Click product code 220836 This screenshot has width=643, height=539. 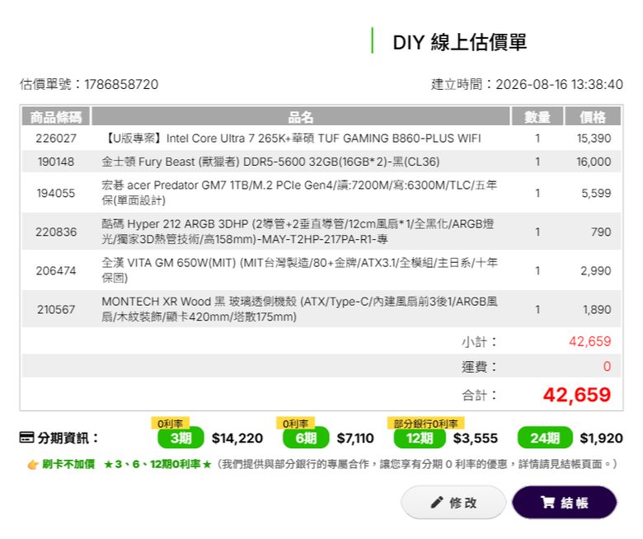tap(56, 232)
